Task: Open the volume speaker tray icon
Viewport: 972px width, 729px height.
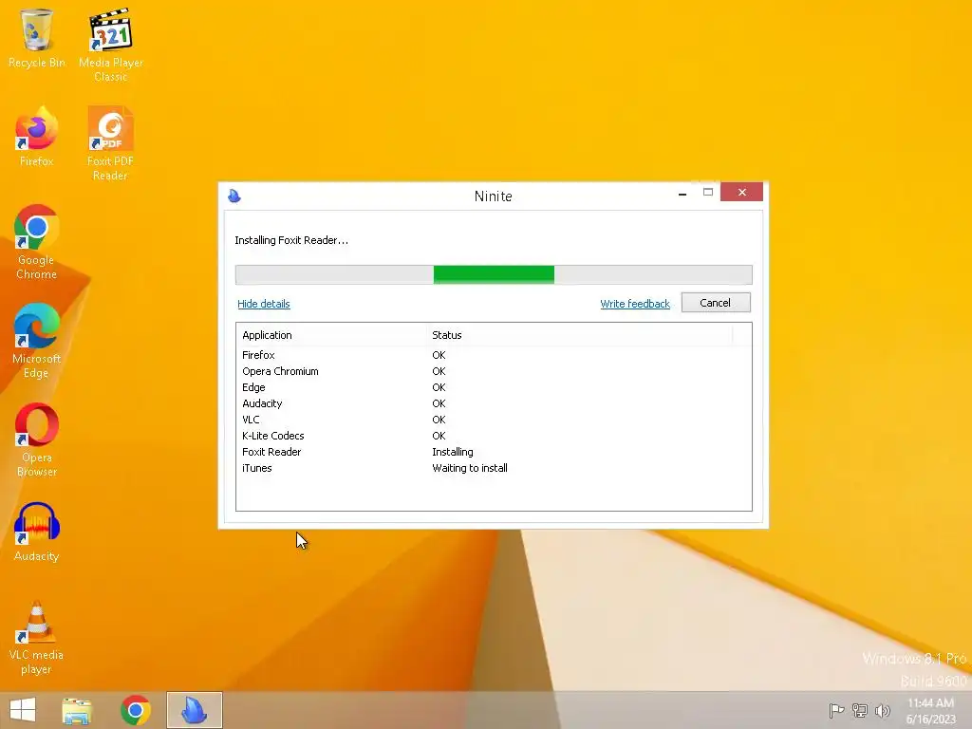Action: [x=882, y=710]
